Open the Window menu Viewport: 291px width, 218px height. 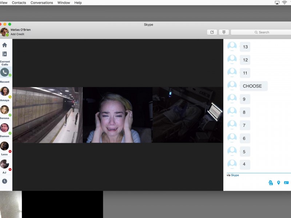64,3
